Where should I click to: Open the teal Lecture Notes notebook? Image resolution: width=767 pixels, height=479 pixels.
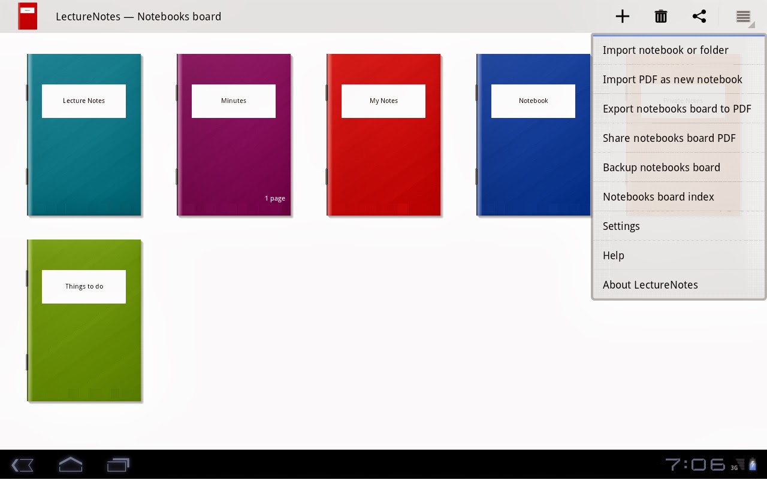pyautogui.click(x=84, y=135)
